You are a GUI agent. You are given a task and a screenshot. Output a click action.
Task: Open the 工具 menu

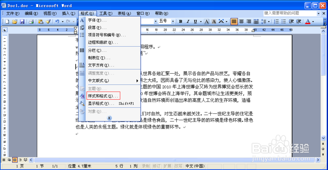coord(106,13)
